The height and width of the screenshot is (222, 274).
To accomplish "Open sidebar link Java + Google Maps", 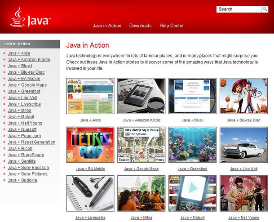I will (27, 85).
